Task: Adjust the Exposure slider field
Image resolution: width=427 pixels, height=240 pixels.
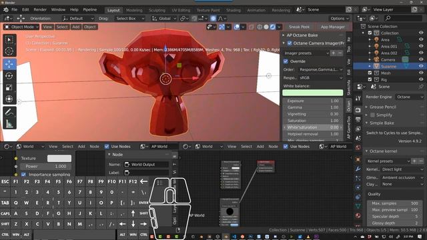Action: pos(313,101)
